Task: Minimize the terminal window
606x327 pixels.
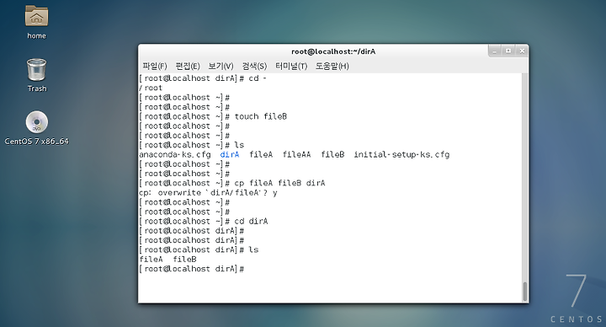Action: click(x=495, y=51)
